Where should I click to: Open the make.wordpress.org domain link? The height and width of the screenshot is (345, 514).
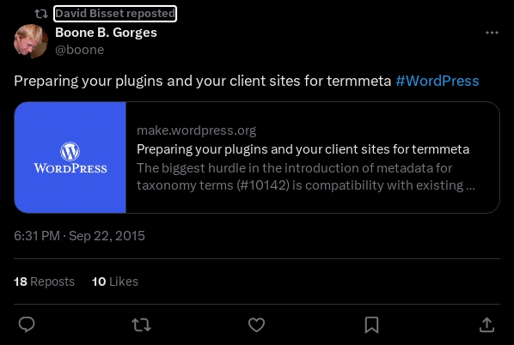(196, 130)
